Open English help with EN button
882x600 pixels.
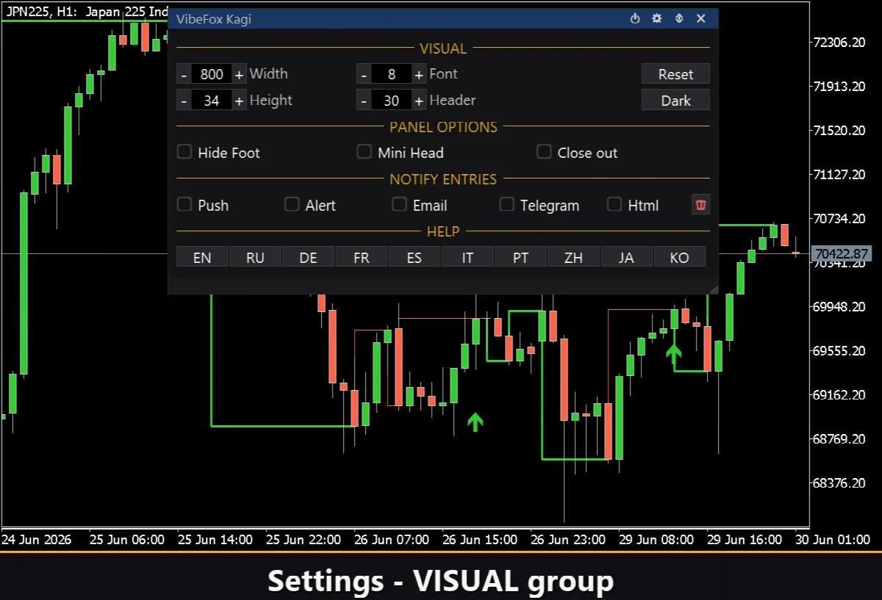click(x=202, y=257)
